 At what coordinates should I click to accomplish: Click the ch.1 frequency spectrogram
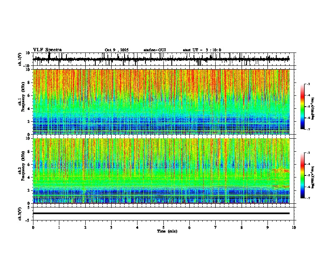161,102
